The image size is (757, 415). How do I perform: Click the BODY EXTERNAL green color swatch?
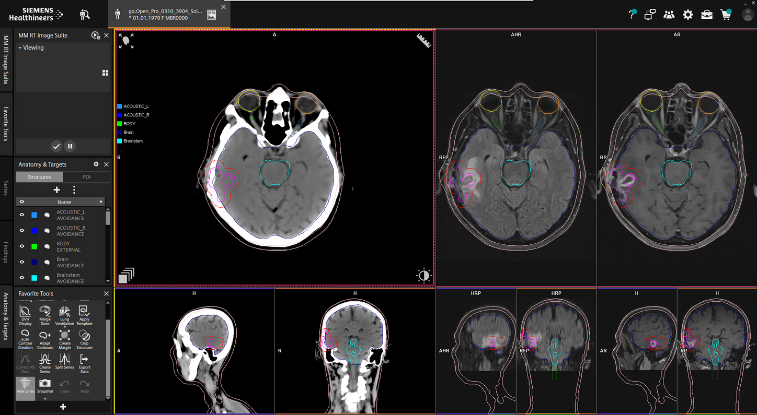click(x=34, y=246)
